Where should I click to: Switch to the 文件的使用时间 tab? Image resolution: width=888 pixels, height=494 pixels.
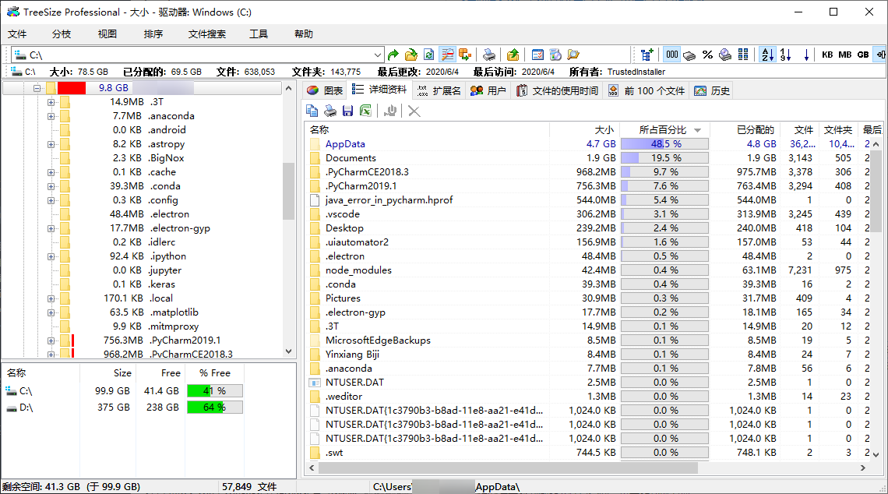(x=557, y=90)
